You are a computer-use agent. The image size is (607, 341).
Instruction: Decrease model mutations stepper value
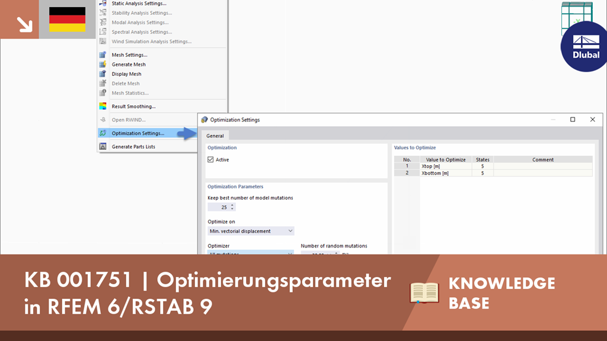coord(232,209)
